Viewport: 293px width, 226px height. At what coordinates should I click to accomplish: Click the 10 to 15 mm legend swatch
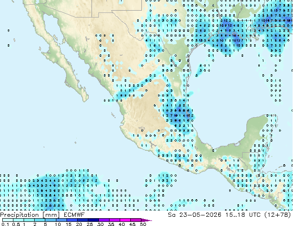(61, 220)
